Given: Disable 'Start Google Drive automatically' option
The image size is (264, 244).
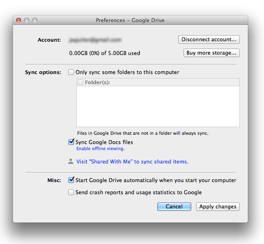Looking at the screenshot, I should coord(72,180).
